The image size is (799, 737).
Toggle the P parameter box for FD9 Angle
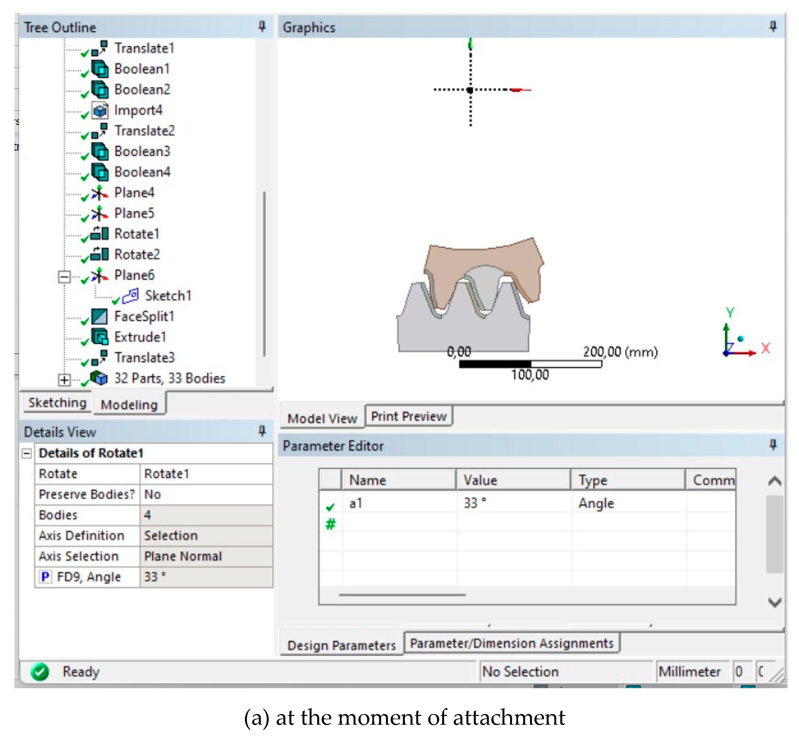pyautogui.click(x=46, y=577)
